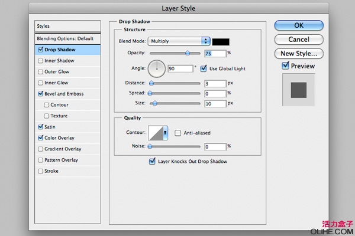
Task: Select the Inner Shadow row label
Action: pos(59,61)
